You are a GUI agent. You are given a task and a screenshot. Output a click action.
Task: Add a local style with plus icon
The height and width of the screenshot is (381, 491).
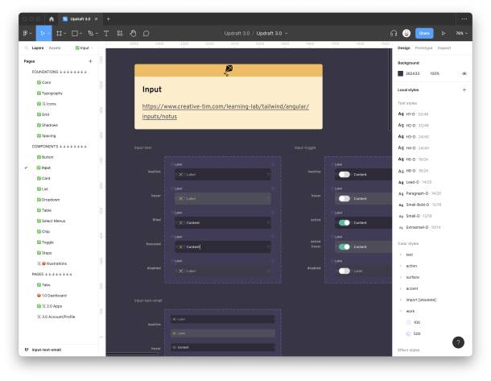click(x=464, y=90)
